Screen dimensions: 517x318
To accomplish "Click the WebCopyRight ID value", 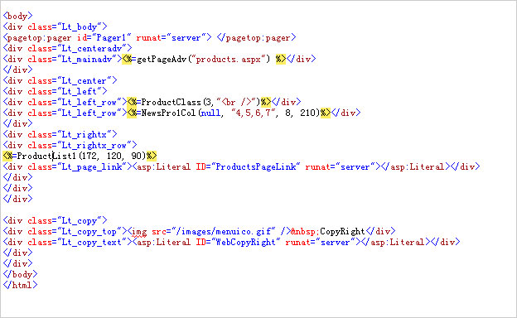I will pyautogui.click(x=246, y=242).
